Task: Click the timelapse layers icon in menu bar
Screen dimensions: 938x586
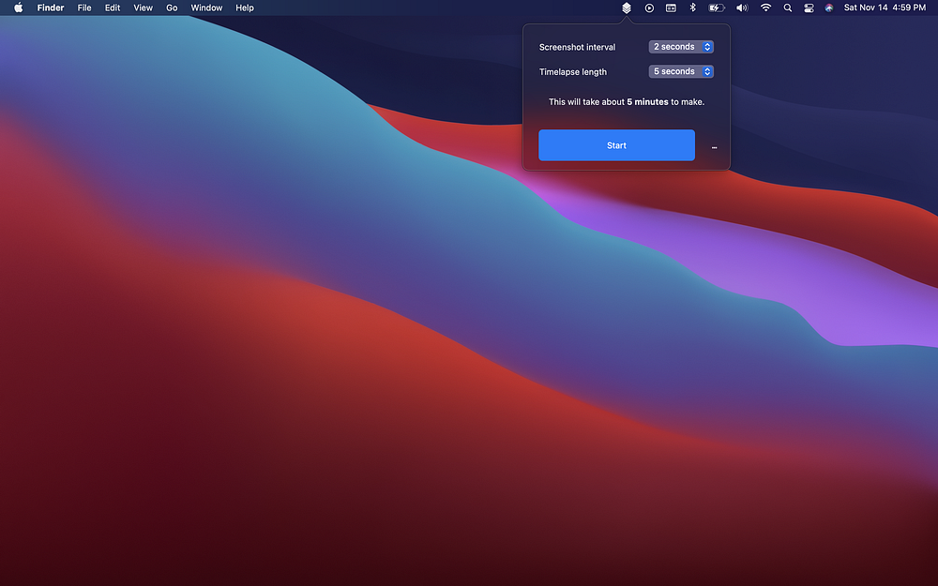Action: click(627, 8)
